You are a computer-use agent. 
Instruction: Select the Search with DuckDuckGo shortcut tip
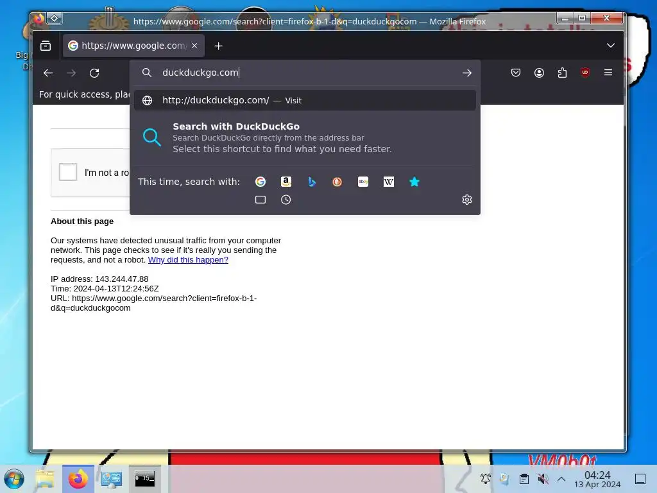coord(305,137)
